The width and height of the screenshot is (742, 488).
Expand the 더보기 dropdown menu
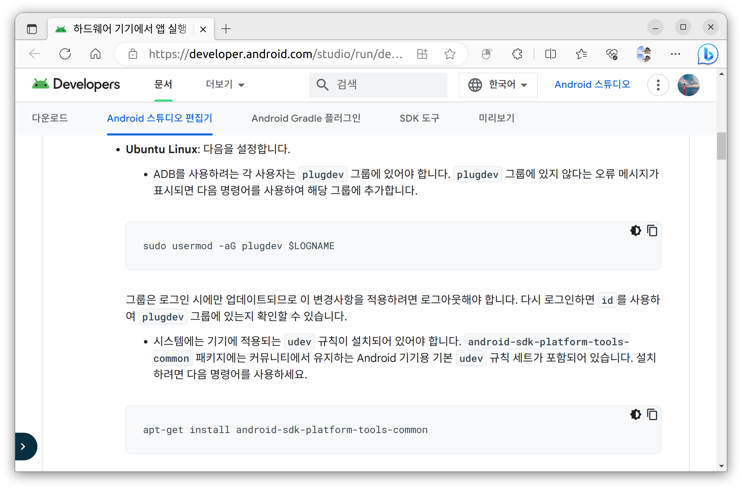pyautogui.click(x=225, y=84)
